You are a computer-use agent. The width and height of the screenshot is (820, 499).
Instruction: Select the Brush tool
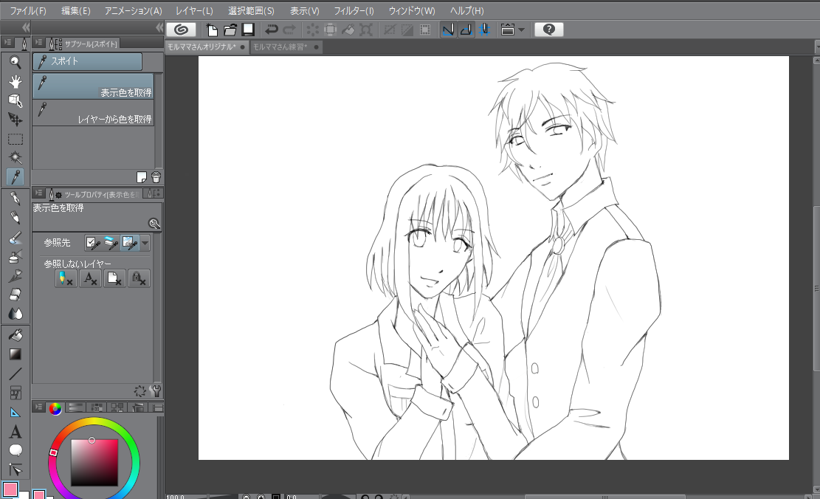[x=15, y=237]
